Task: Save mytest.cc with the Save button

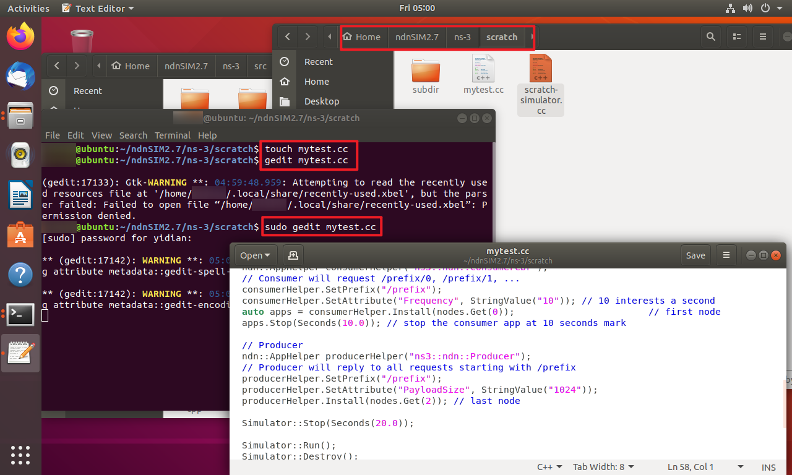Action: point(695,255)
